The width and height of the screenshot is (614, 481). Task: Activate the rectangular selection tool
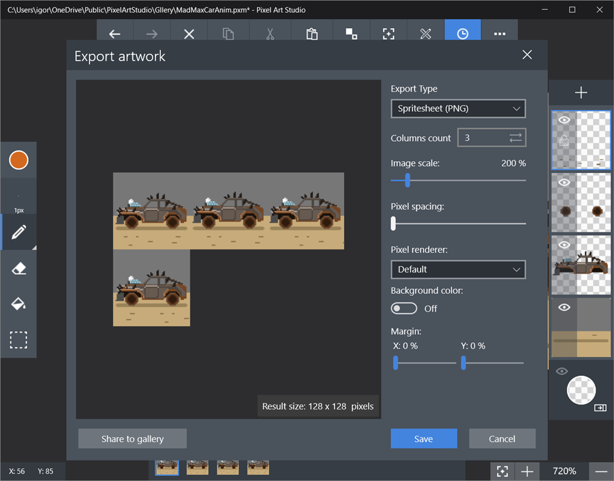click(18, 340)
